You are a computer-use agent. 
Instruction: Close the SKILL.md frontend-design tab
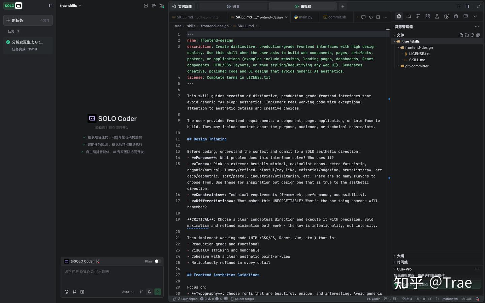287,17
